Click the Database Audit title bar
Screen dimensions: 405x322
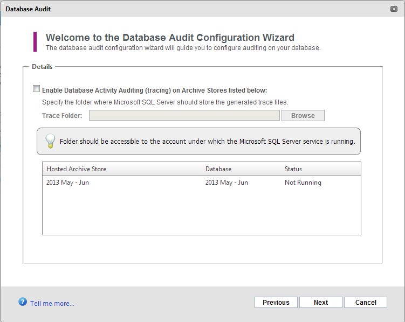point(203,9)
